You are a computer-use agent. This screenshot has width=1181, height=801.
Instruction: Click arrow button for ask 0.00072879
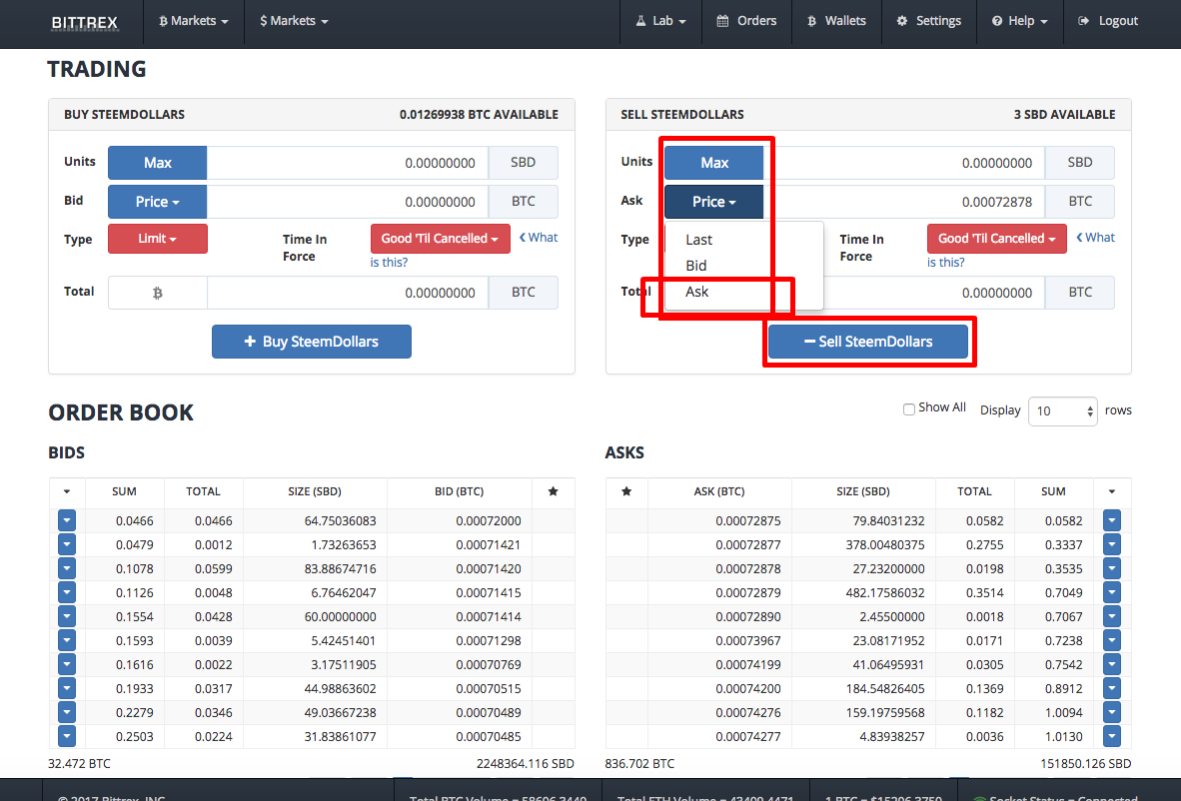click(1112, 592)
